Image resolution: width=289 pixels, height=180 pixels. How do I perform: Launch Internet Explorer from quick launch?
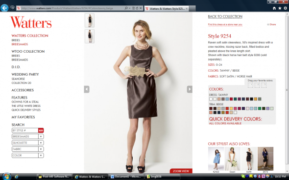16,177
